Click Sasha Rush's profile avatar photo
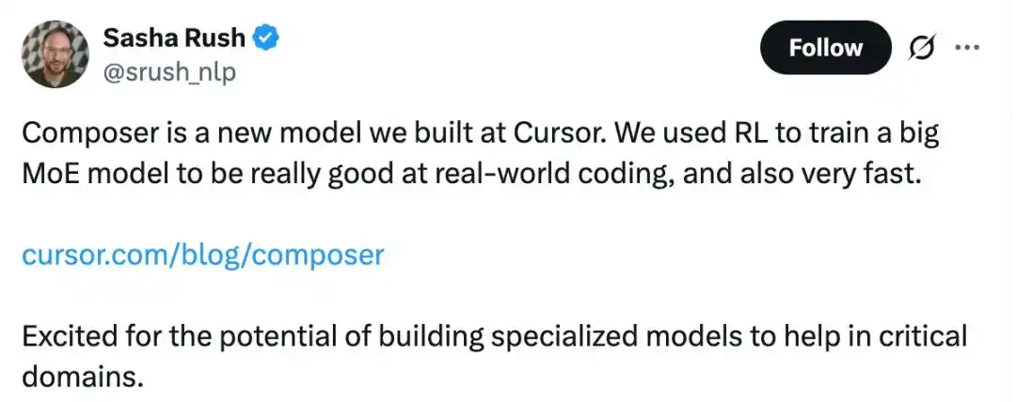This screenshot has width=1016, height=402. pyautogui.click(x=56, y=54)
